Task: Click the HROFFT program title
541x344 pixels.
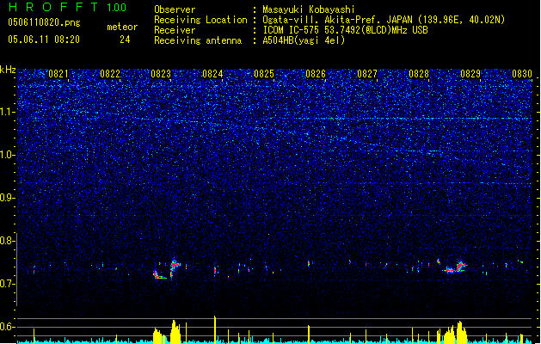Action: tap(53, 7)
